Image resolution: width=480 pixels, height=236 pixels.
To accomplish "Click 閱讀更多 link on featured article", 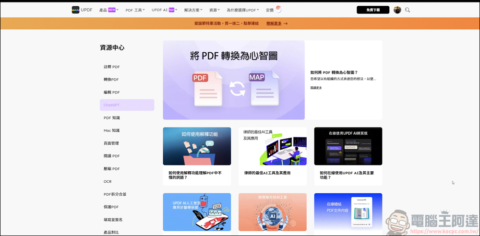I will (316, 88).
